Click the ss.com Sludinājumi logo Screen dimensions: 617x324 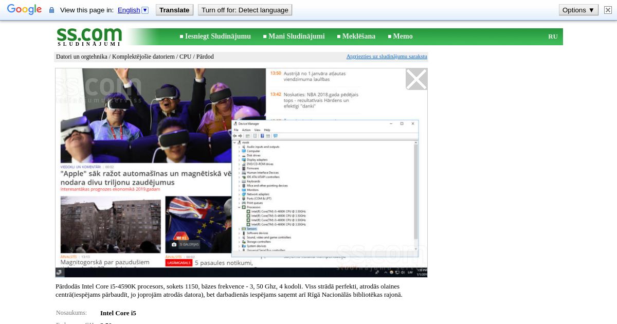(89, 37)
